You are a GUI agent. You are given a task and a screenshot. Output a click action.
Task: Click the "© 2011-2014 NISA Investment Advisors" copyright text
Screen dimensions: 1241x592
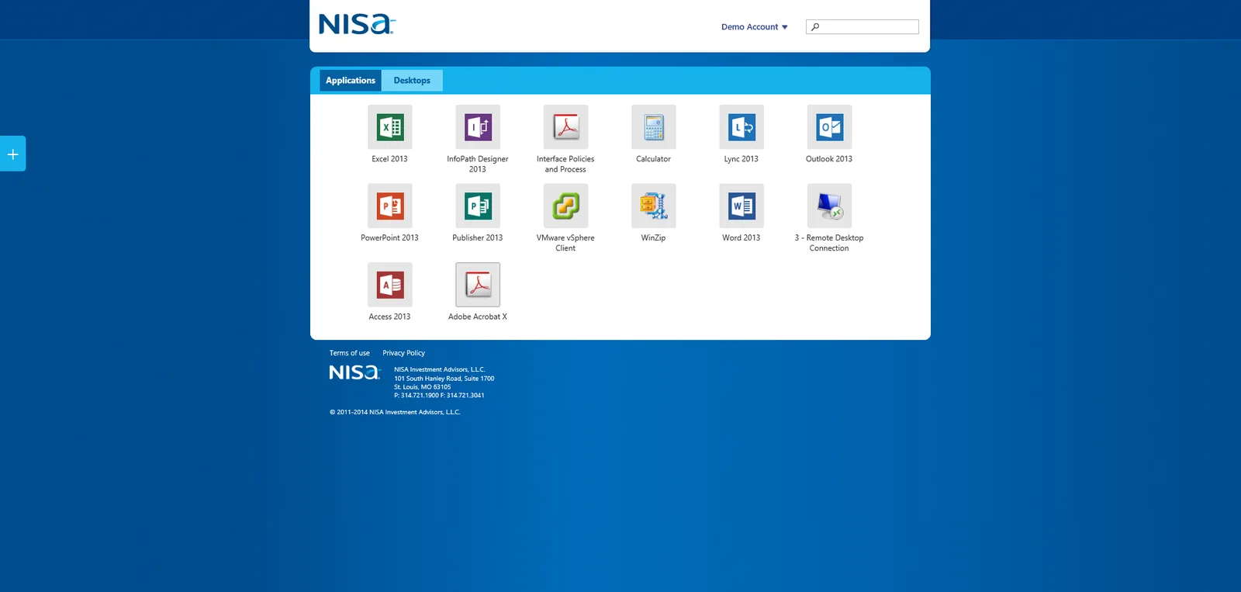click(x=395, y=413)
